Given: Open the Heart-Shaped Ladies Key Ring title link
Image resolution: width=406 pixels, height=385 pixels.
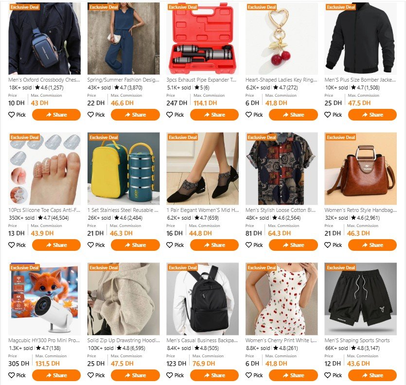Looking at the screenshot, I should [281, 80].
